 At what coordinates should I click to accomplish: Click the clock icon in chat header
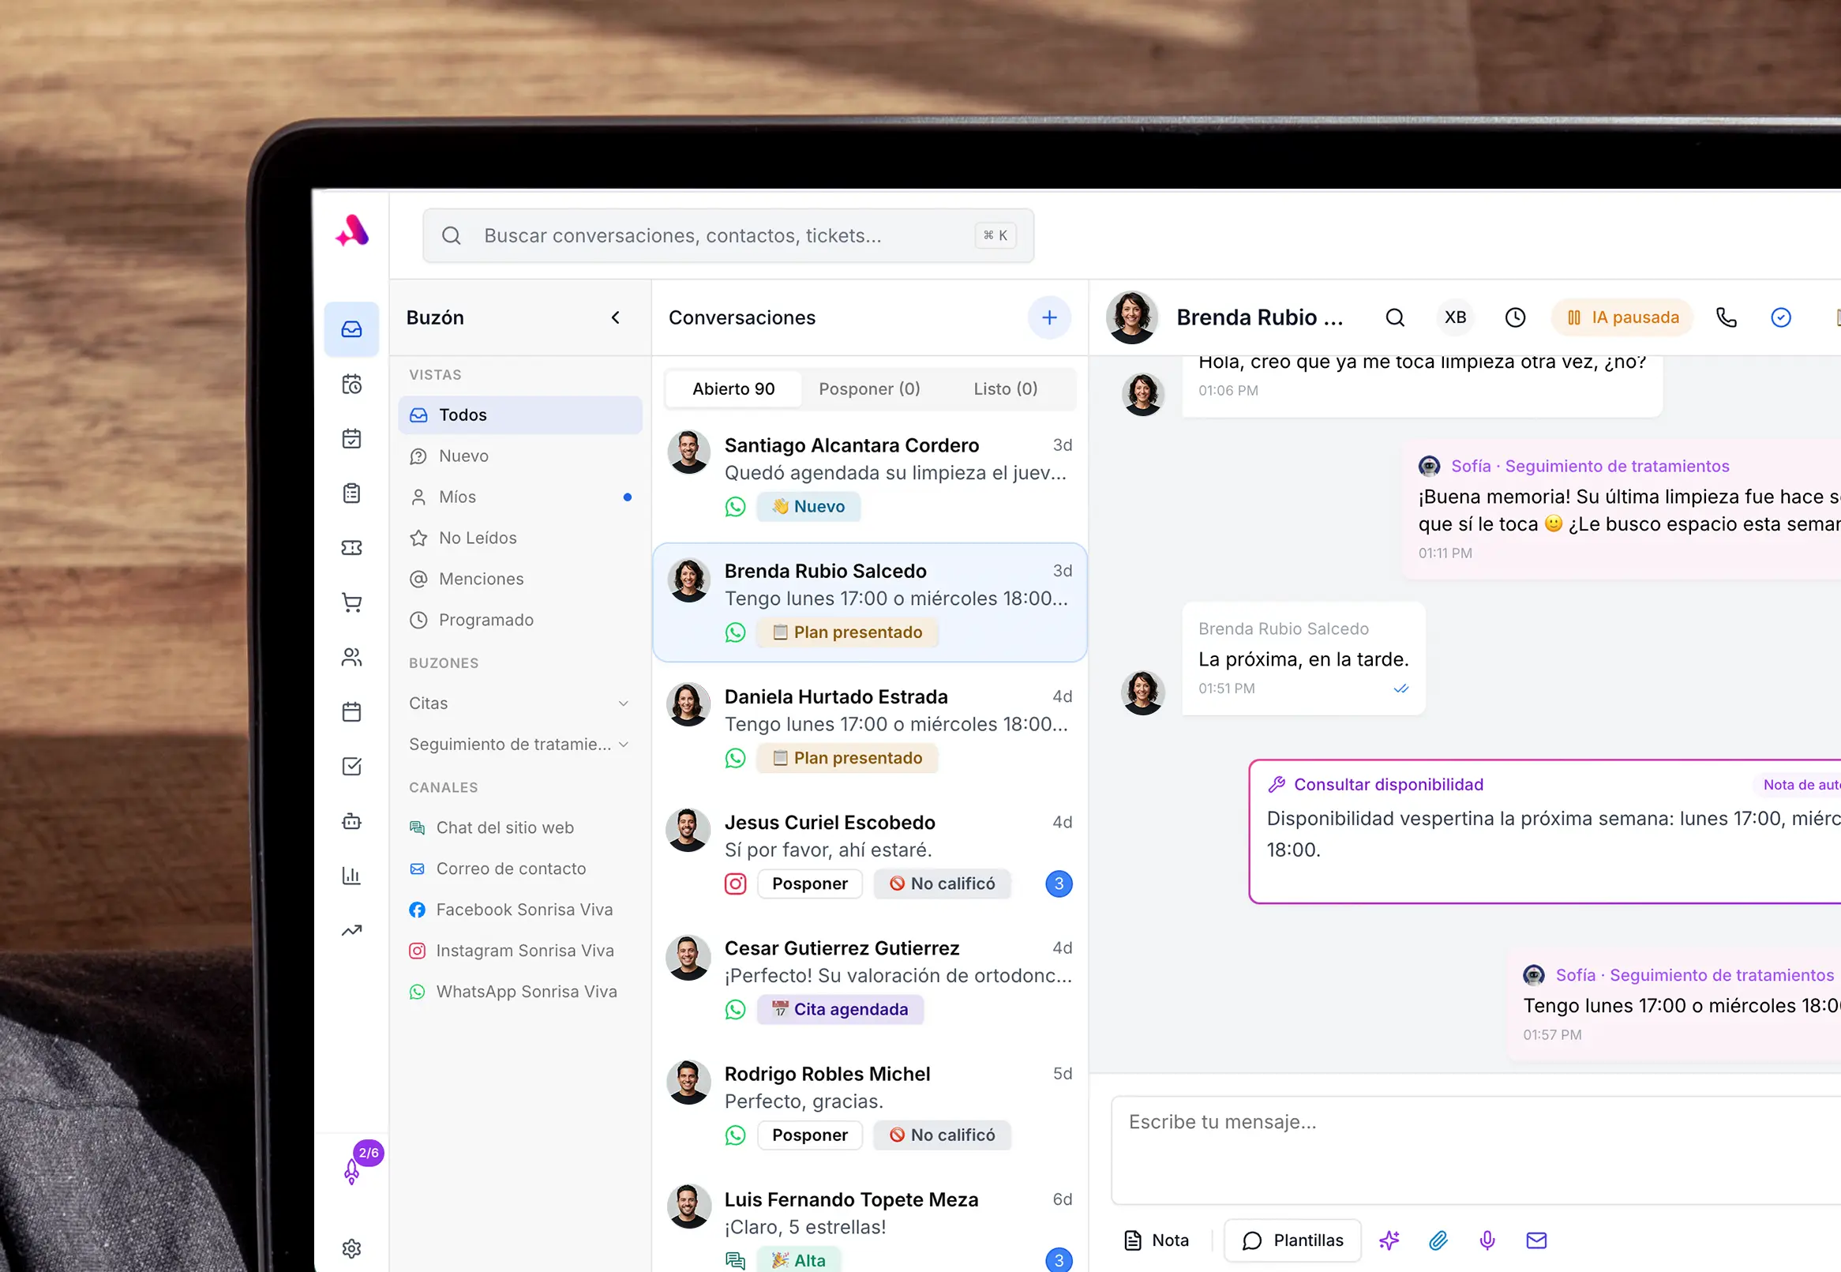(x=1515, y=317)
